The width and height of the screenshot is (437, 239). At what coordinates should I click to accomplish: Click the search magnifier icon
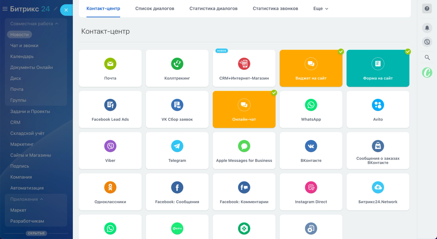[x=427, y=57]
